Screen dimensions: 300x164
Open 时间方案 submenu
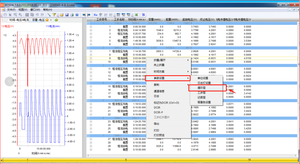pos(168,71)
